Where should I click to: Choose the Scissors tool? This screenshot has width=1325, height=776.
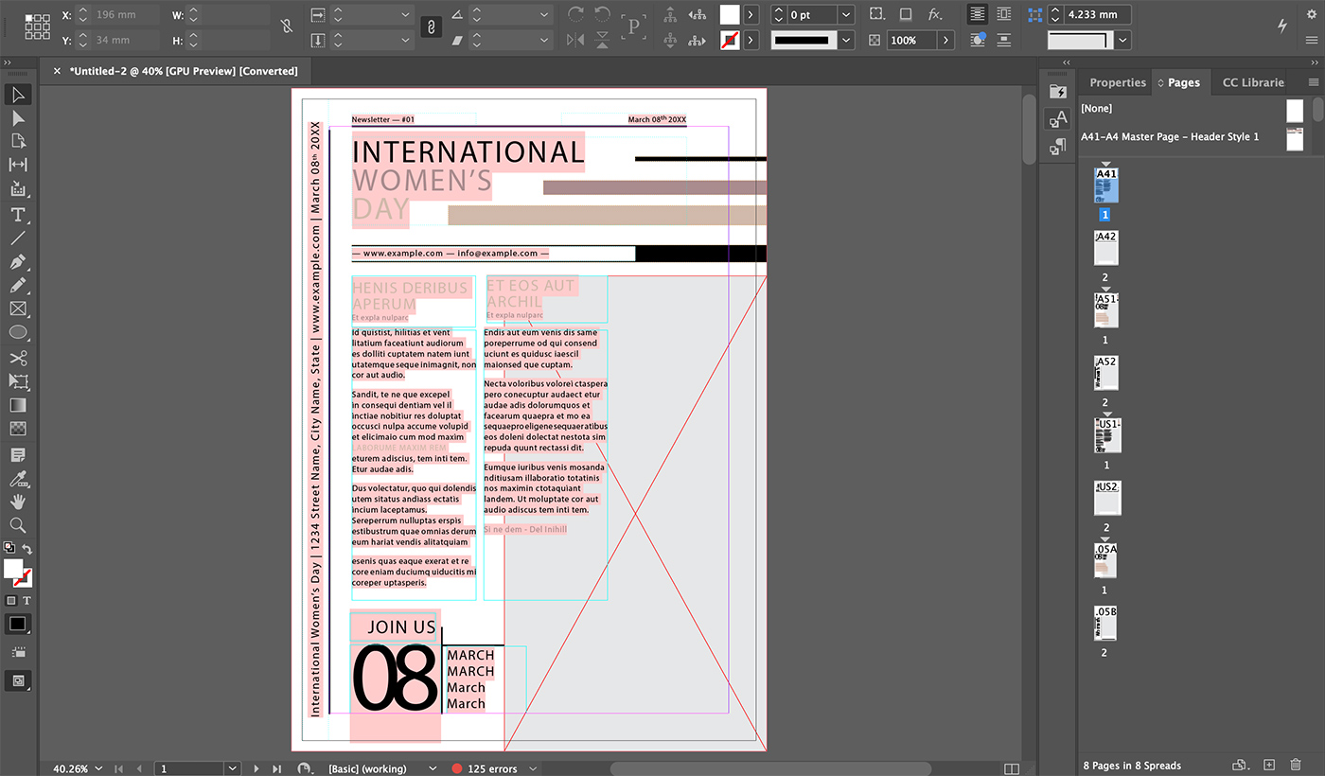tap(18, 358)
